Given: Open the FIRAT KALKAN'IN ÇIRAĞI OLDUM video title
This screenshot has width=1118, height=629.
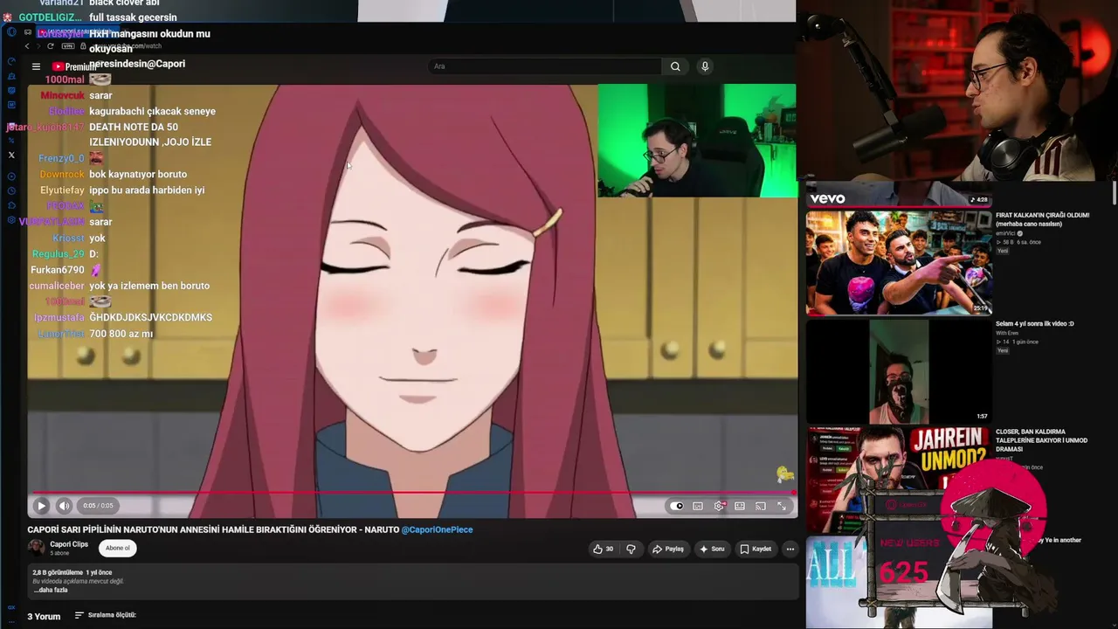Looking at the screenshot, I should (x=1043, y=219).
